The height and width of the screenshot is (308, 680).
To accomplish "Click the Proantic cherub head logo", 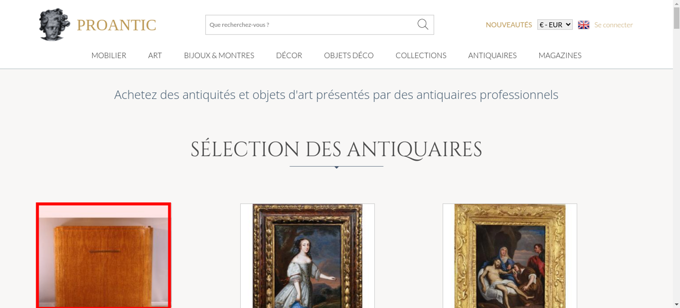I will tap(54, 24).
